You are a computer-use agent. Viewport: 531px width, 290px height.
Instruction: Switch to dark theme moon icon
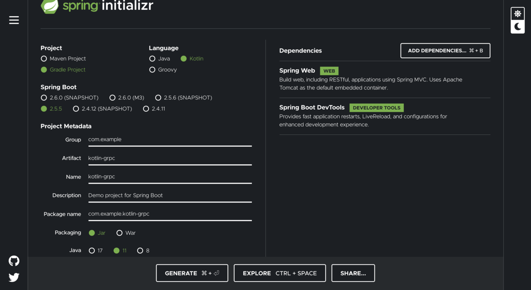tap(518, 27)
